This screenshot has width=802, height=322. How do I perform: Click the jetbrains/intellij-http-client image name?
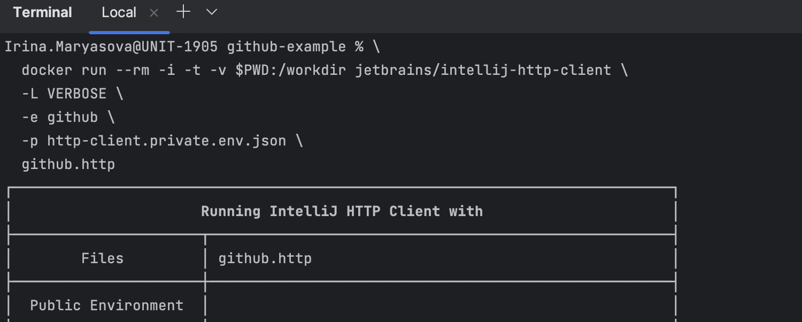pyautogui.click(x=483, y=71)
